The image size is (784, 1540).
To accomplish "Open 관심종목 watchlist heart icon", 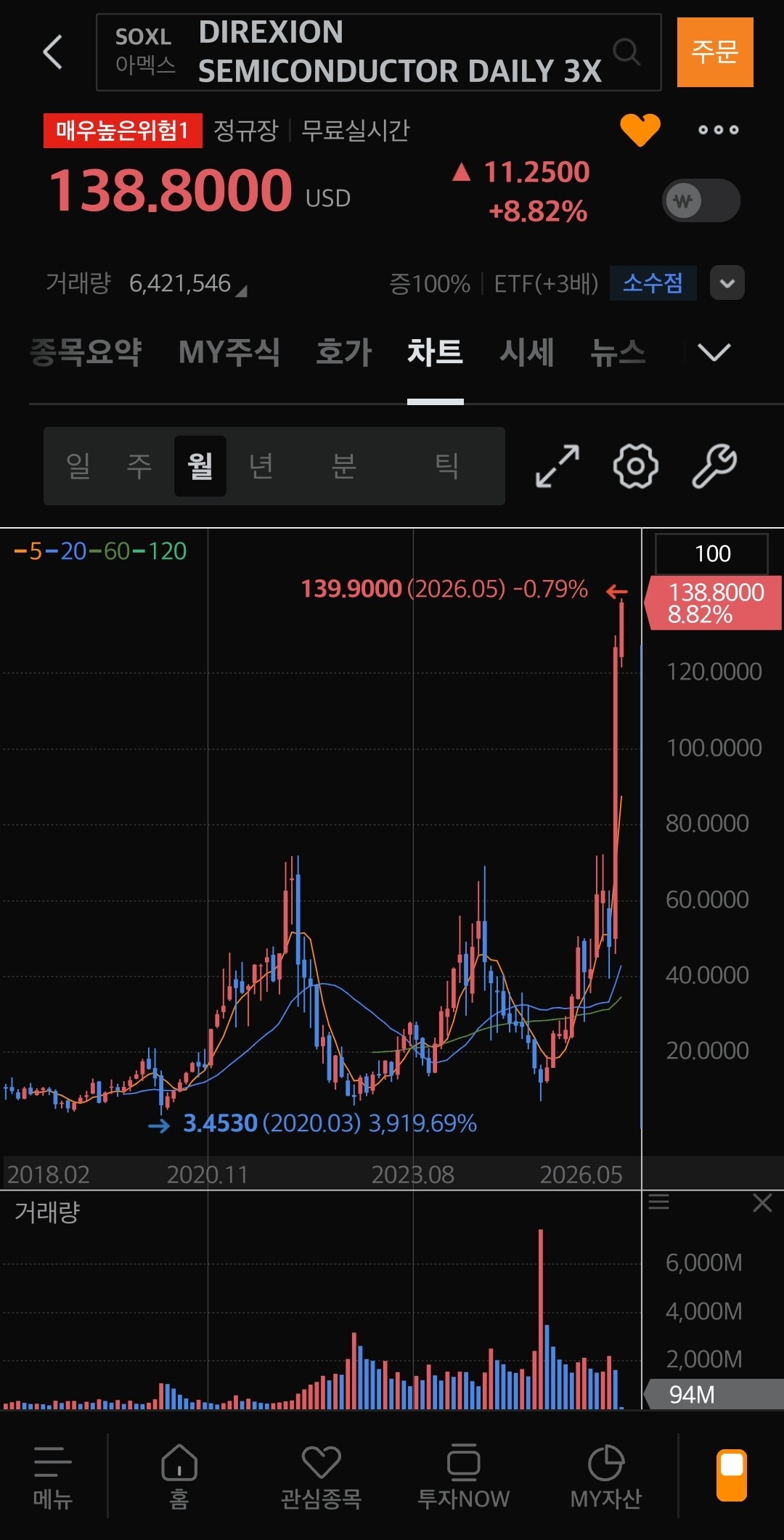I will point(321,1478).
